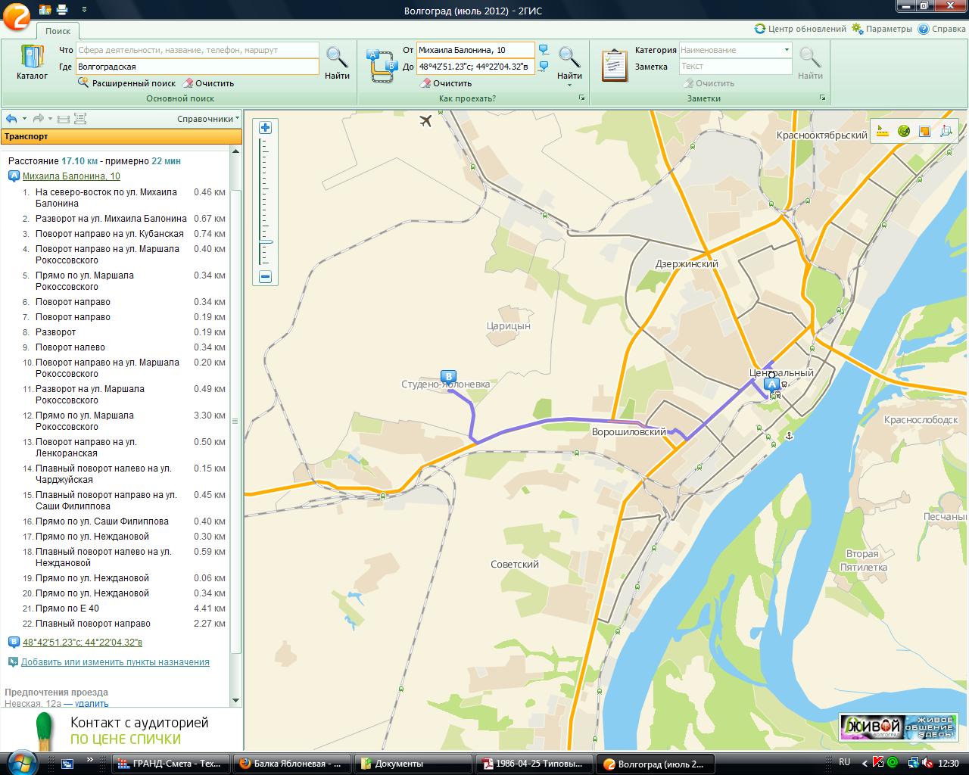Image resolution: width=969 pixels, height=775 pixels.
Task: Select the Поиск ribbon tab
Action: pos(58,31)
